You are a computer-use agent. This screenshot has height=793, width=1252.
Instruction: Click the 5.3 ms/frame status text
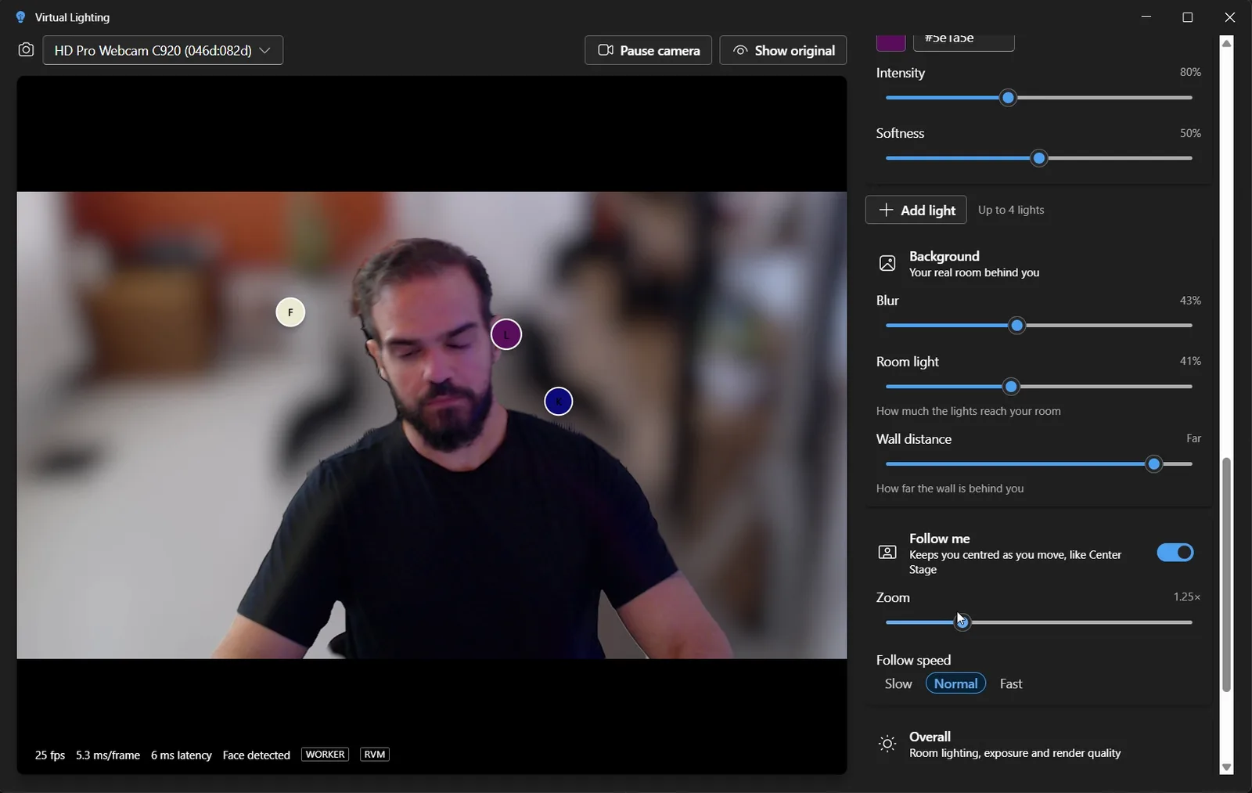coord(108,755)
